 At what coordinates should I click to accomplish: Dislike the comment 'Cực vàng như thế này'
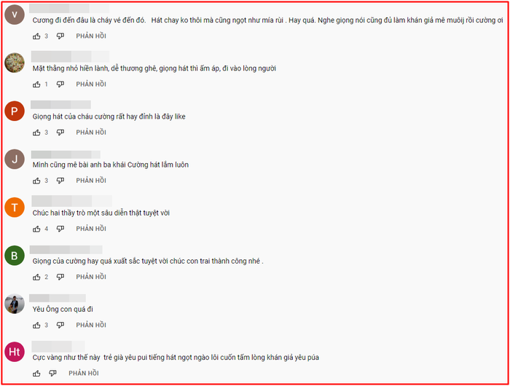[52, 373]
